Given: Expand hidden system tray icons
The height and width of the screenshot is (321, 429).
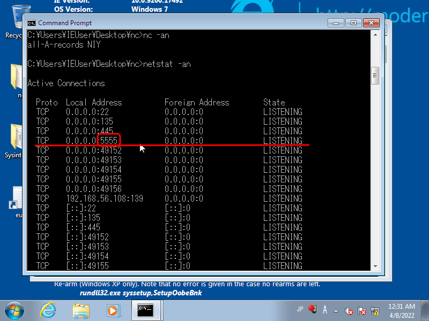Looking at the screenshot, I should point(335,310).
